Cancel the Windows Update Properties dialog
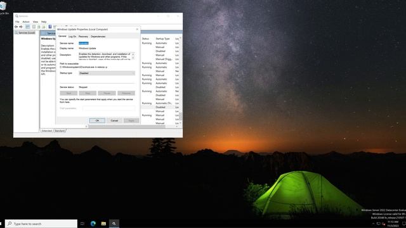Image resolution: width=406 pixels, height=228 pixels. pyautogui.click(x=114, y=120)
